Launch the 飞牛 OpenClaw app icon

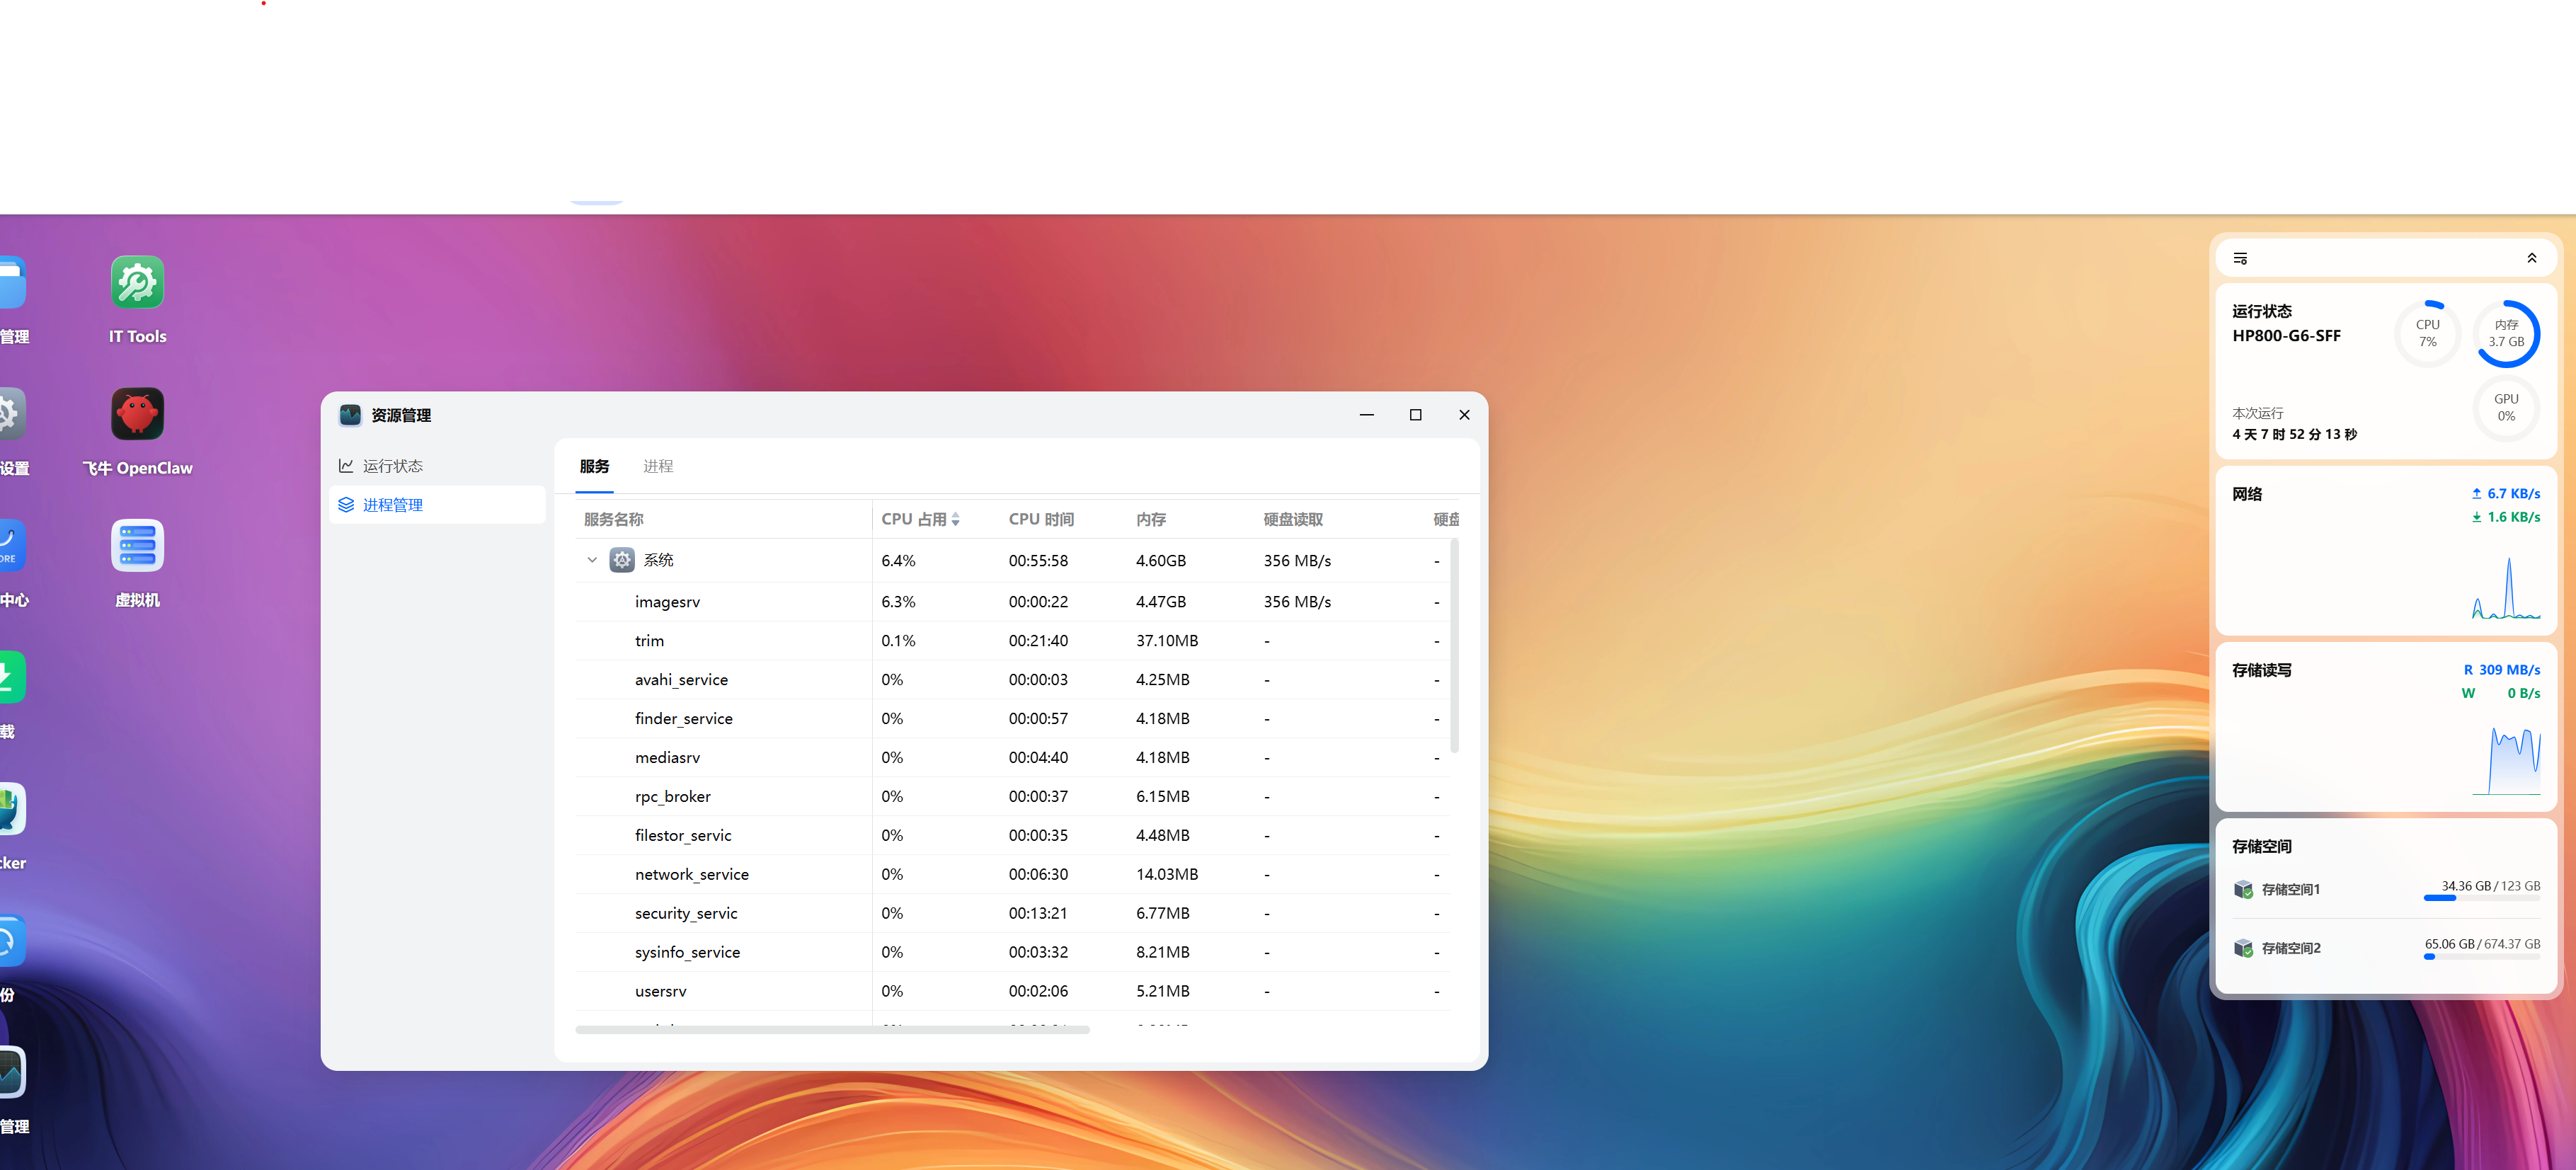tap(137, 415)
